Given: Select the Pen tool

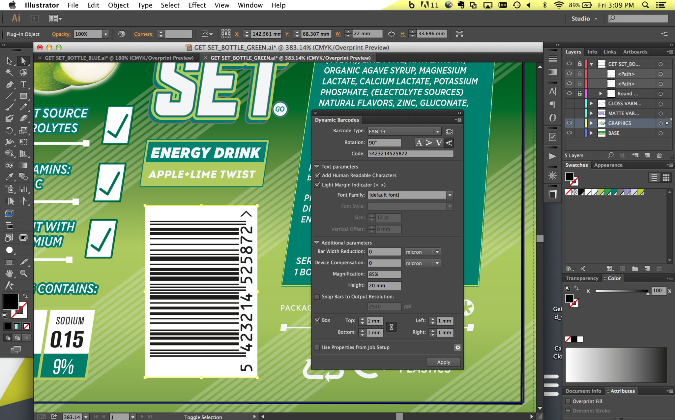Looking at the screenshot, I should [x=9, y=84].
